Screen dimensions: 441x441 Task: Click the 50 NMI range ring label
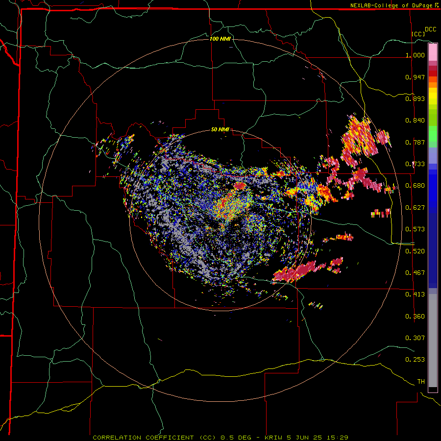pyautogui.click(x=220, y=129)
